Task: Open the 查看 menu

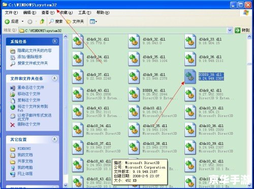Action: pos(48,13)
